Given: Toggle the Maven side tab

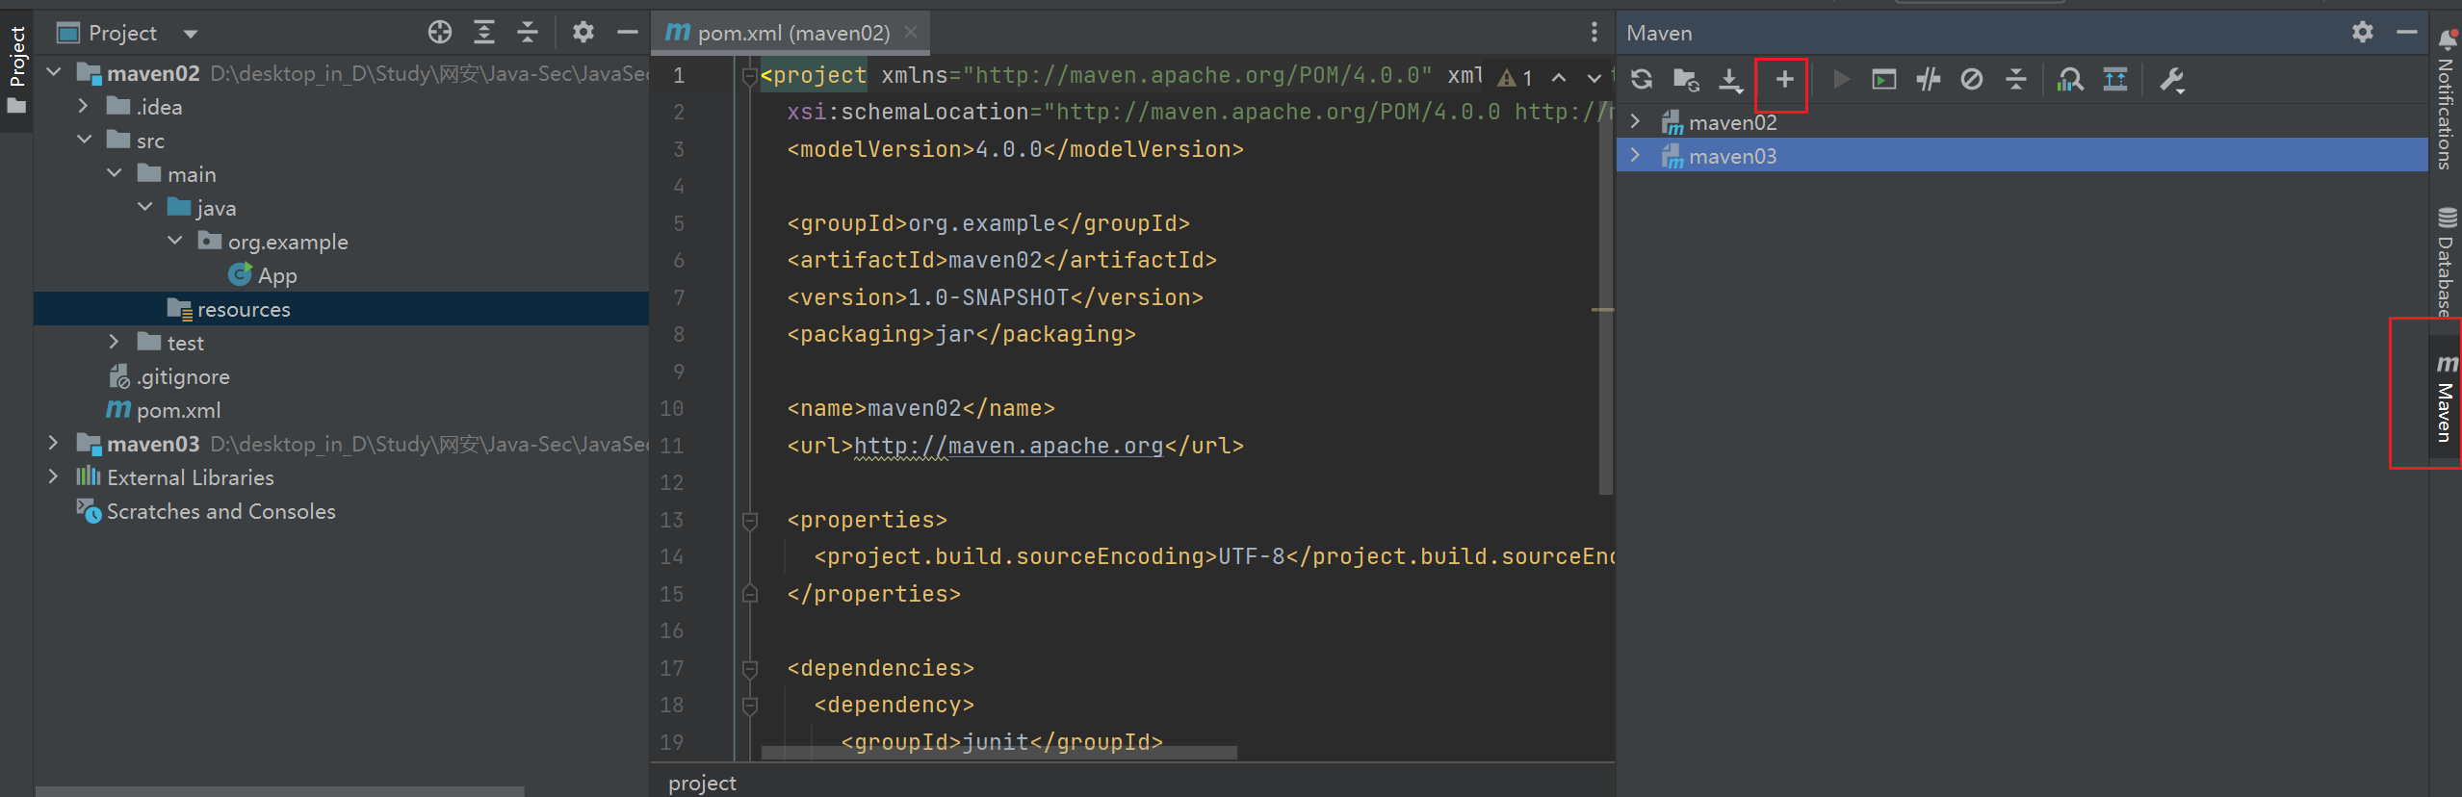Looking at the screenshot, I should [2446, 398].
